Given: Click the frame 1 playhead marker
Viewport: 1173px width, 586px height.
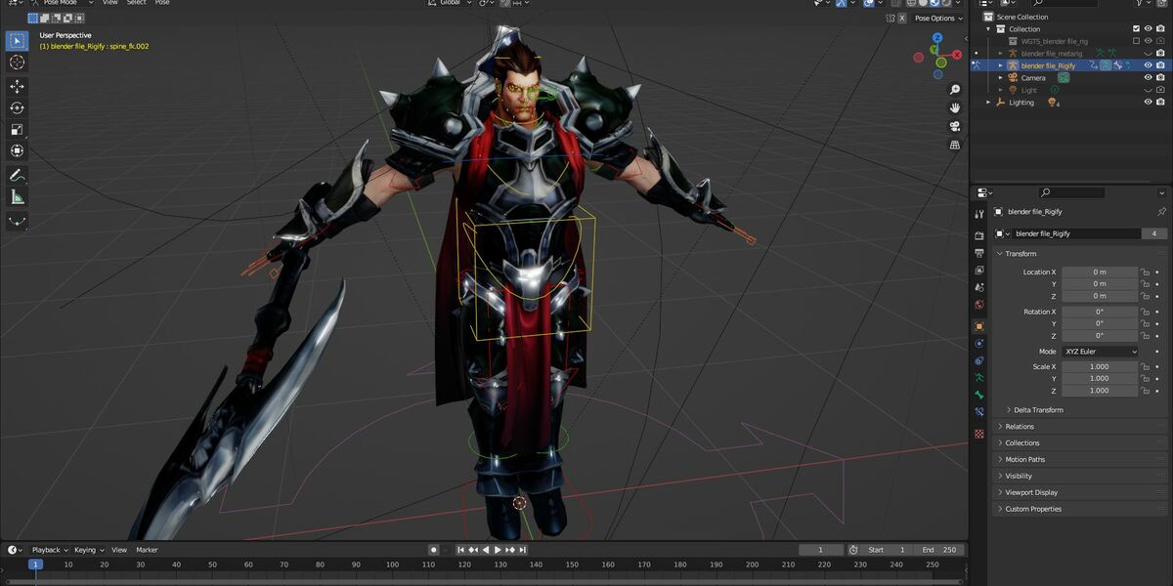Looking at the screenshot, I should [x=35, y=565].
